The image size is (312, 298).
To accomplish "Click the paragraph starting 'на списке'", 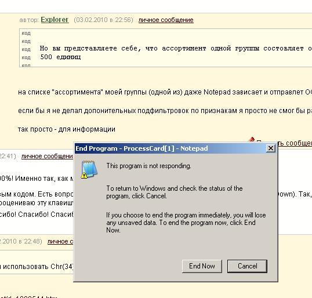I will (165, 92).
